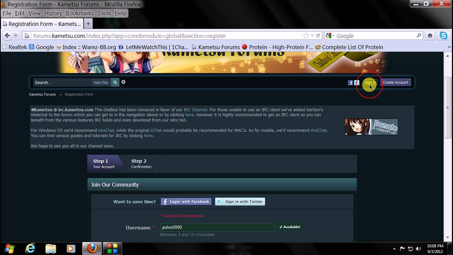This screenshot has height=255, width=453.
Task: Open the IRC Channel link
Action: 195,110
